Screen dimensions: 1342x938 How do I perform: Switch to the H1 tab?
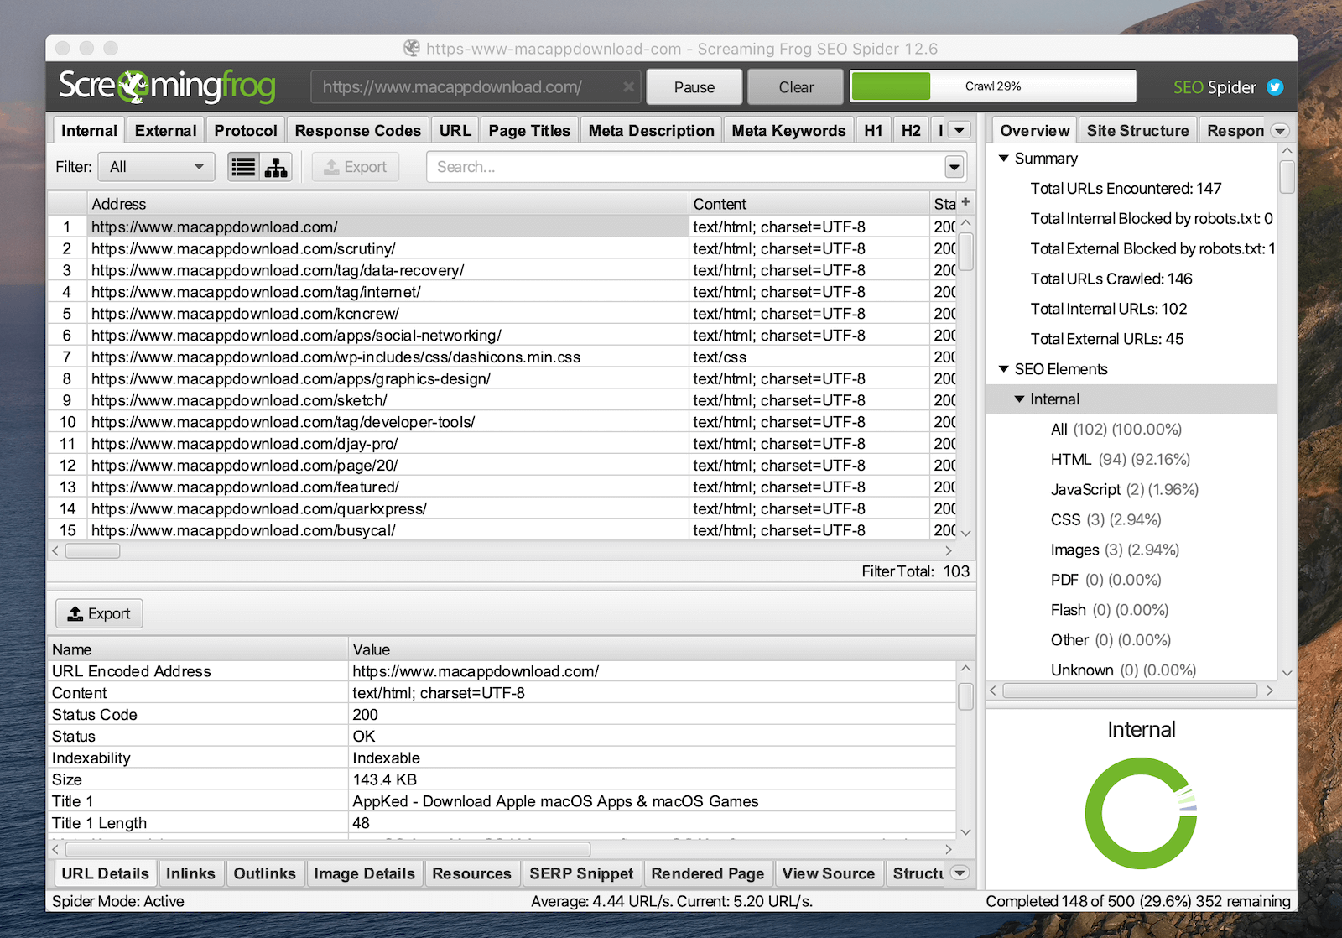pos(873,130)
